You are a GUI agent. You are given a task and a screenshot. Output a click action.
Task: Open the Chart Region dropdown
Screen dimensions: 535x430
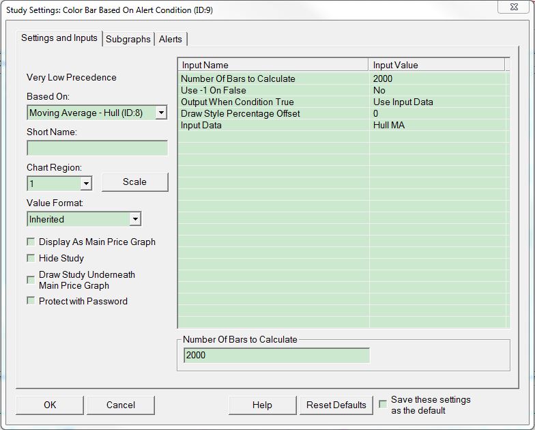click(x=86, y=184)
